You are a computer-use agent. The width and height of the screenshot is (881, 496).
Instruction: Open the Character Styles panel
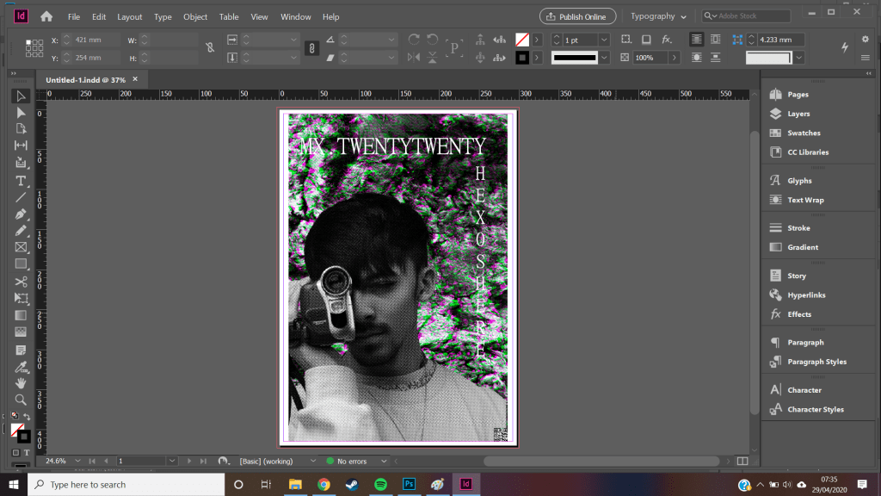pyautogui.click(x=815, y=410)
